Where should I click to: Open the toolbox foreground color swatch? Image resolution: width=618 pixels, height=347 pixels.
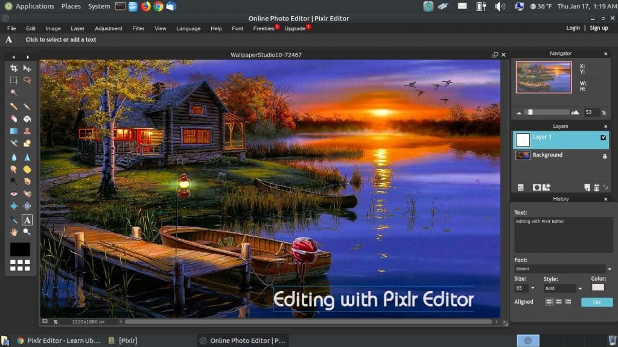pyautogui.click(x=20, y=249)
